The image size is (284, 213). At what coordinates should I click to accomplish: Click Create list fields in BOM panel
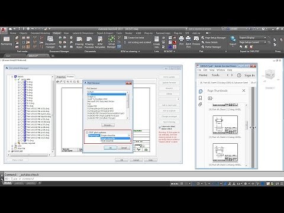[134, 38]
